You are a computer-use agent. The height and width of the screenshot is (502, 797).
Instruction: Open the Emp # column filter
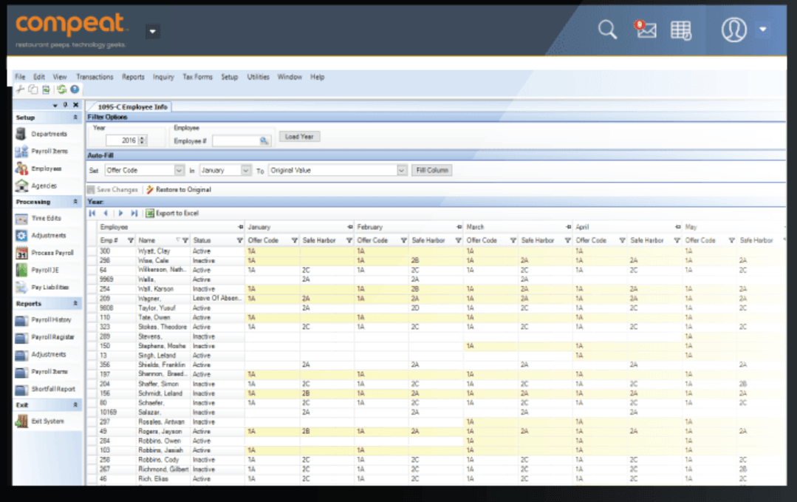coord(131,240)
